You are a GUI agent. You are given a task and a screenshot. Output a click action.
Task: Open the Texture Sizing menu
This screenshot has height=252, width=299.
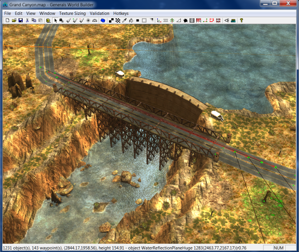tap(72, 13)
